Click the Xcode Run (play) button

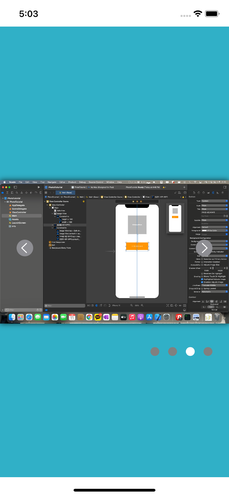pyautogui.click(x=39, y=187)
